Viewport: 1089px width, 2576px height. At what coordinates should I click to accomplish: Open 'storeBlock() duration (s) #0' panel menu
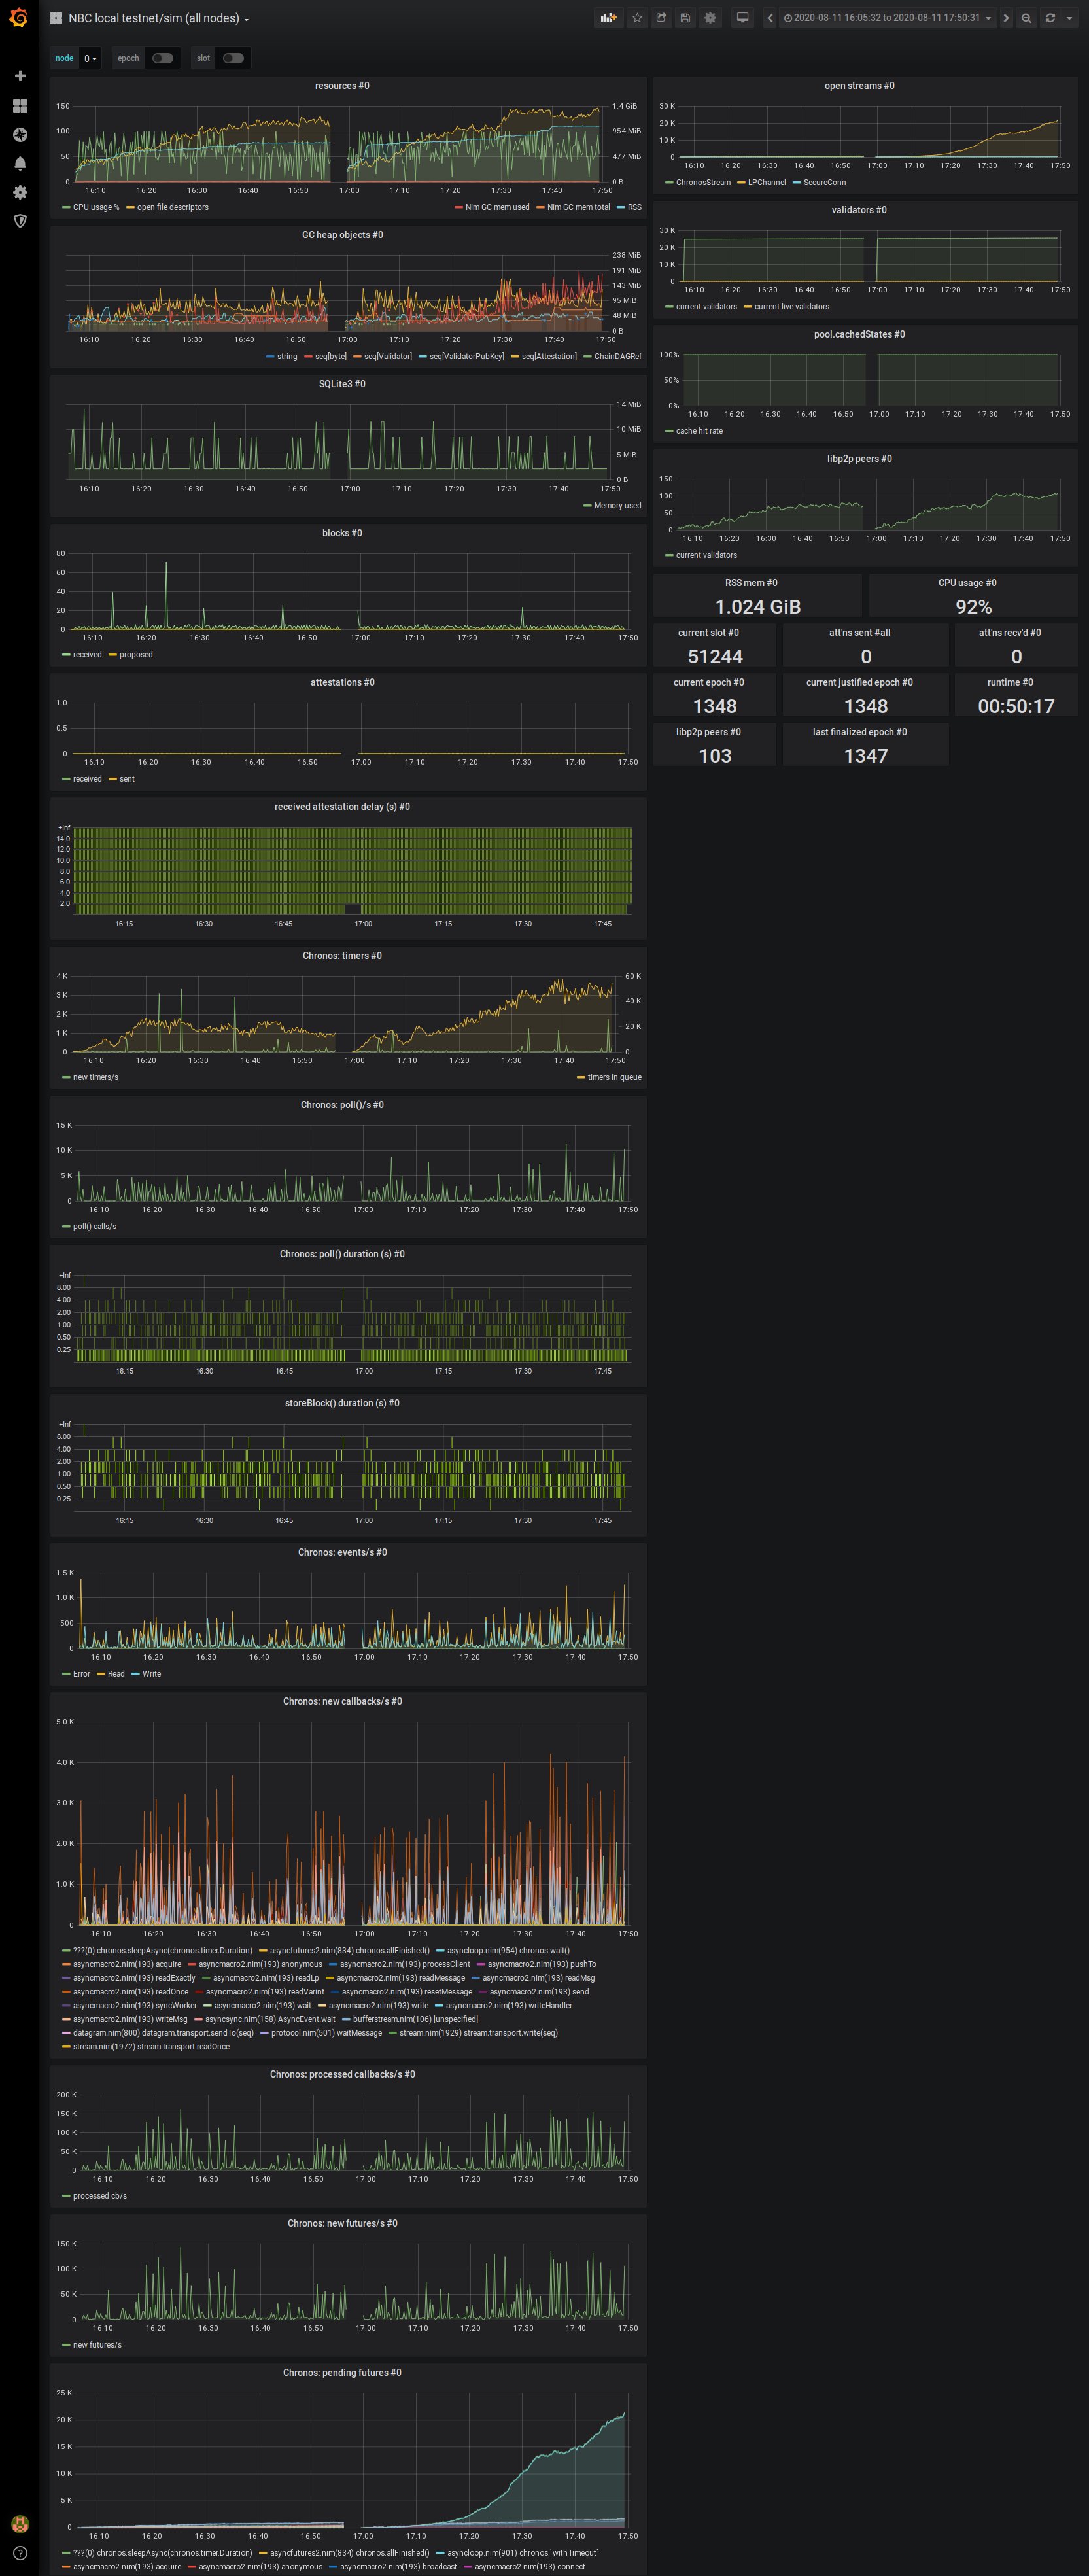[342, 1403]
